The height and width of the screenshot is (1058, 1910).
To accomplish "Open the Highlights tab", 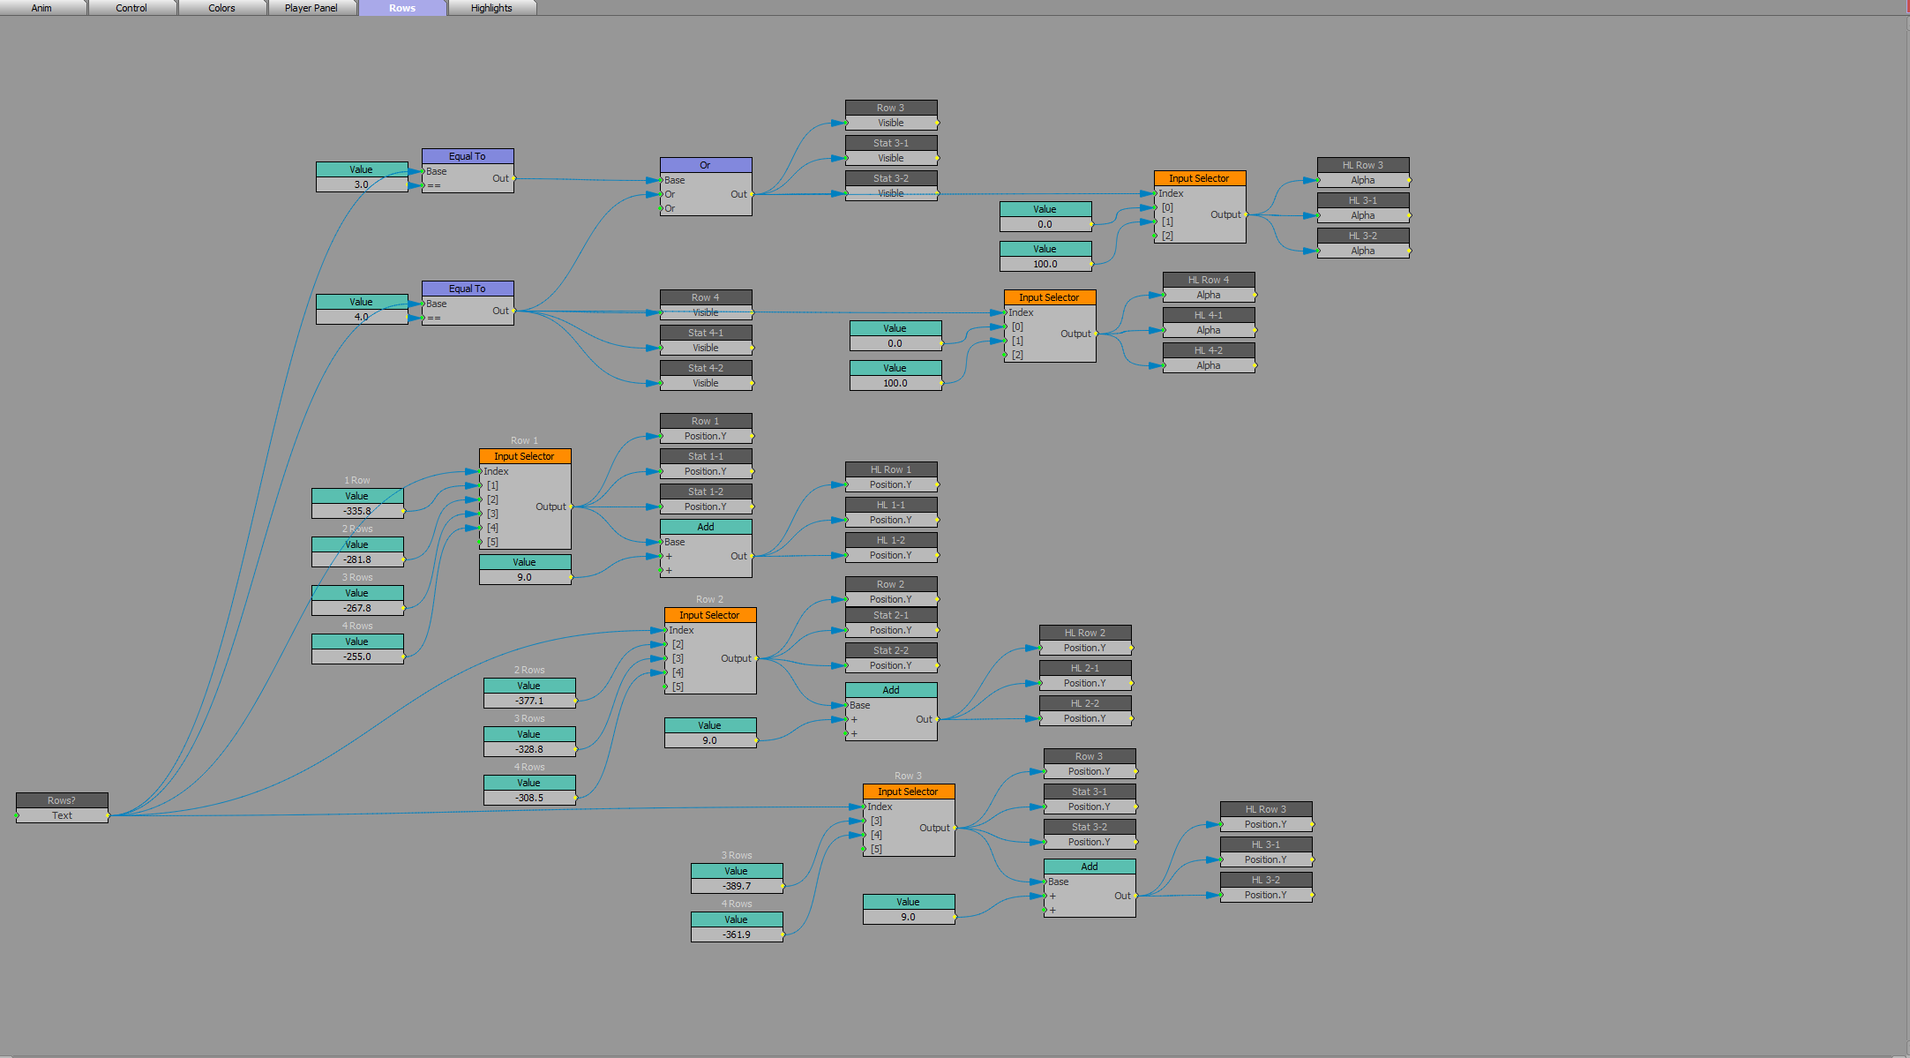I will tap(491, 8).
